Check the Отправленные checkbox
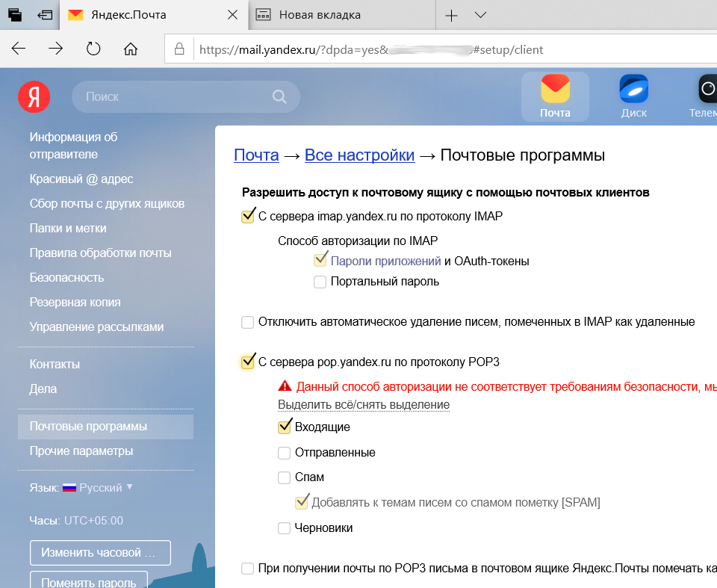 [285, 453]
